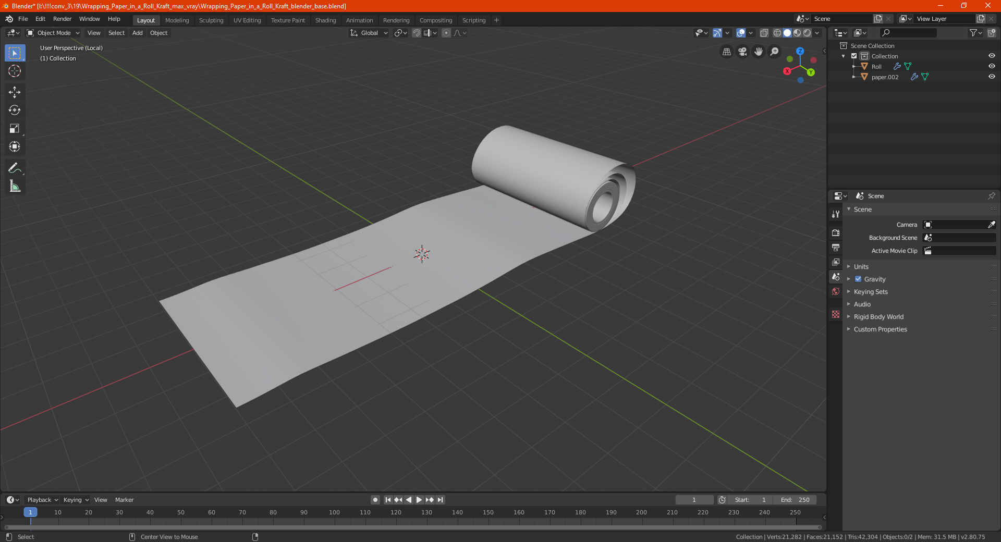Select the Rotate tool
The image size is (1001, 542).
pyautogui.click(x=15, y=110)
